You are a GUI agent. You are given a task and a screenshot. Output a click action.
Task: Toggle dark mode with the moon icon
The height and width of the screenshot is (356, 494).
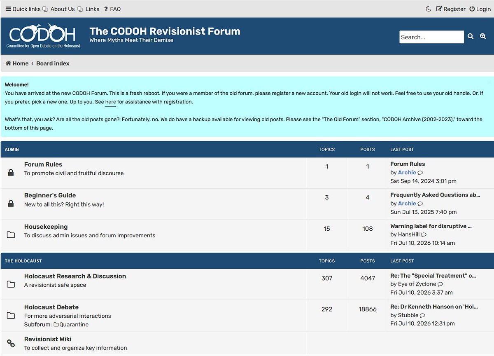(x=429, y=9)
